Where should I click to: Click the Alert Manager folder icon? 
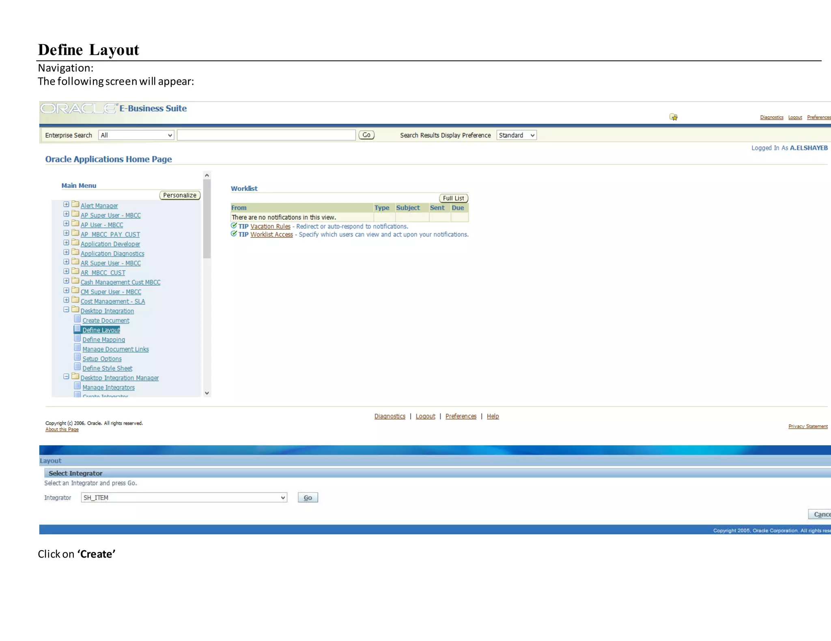tap(75, 204)
